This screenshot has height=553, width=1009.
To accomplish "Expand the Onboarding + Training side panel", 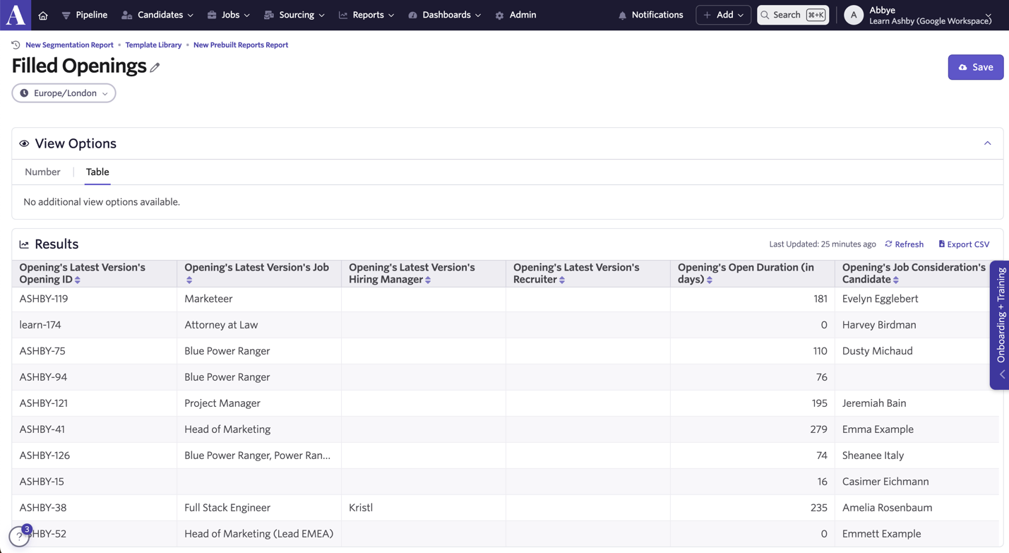I will (x=1001, y=325).
